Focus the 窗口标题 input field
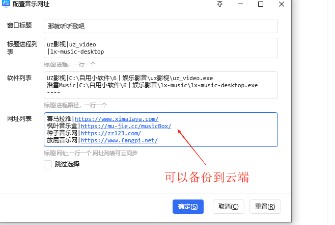The image size is (335, 225). coord(161,26)
